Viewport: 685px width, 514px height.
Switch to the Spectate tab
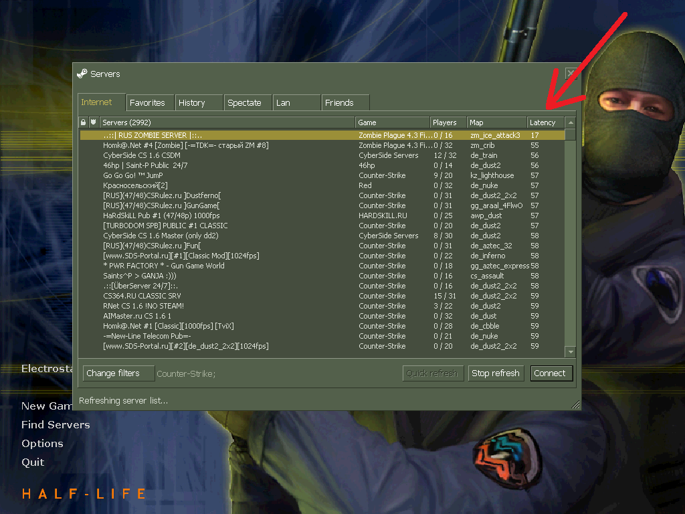(x=248, y=102)
